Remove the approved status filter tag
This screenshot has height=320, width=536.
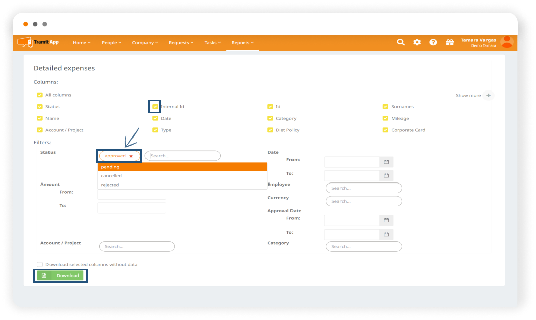pos(131,156)
